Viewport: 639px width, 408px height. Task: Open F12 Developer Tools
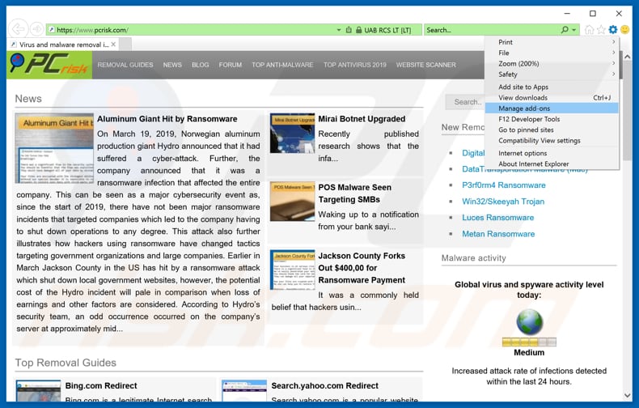click(552, 119)
